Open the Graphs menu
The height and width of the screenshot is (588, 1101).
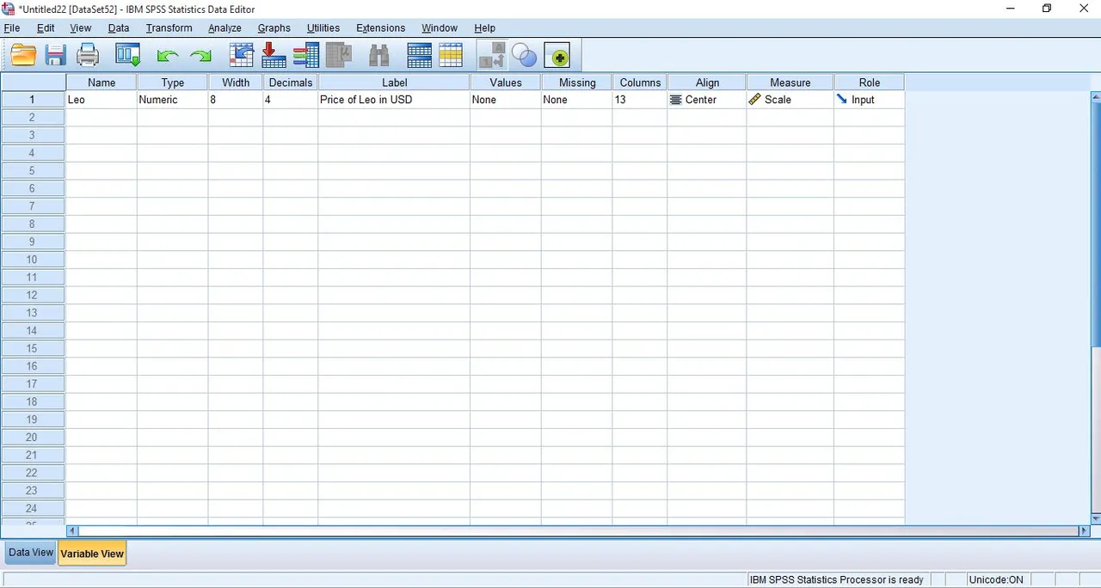pyautogui.click(x=274, y=28)
